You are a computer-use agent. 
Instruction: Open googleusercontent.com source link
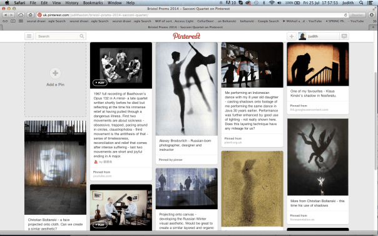[309, 110]
